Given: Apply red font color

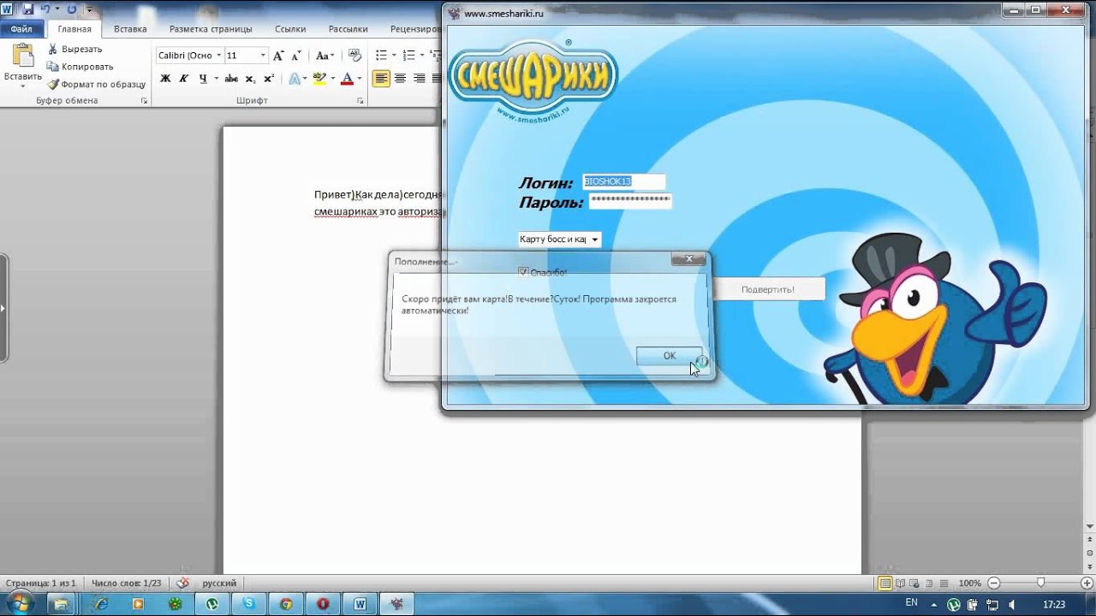Looking at the screenshot, I should tap(347, 79).
